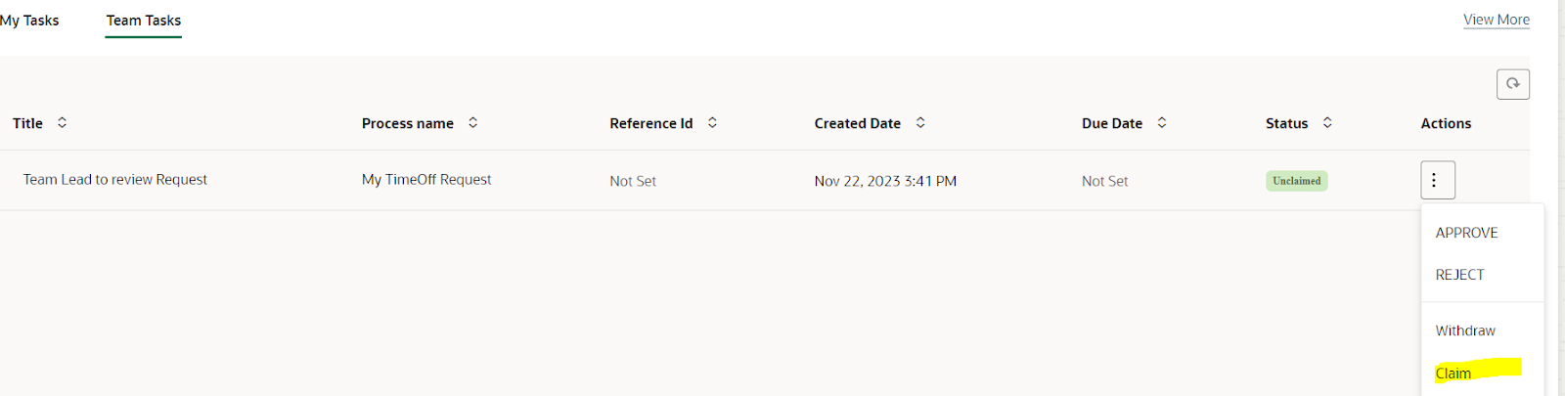
Task: Sort by Reference Id arrows
Action: click(x=712, y=123)
